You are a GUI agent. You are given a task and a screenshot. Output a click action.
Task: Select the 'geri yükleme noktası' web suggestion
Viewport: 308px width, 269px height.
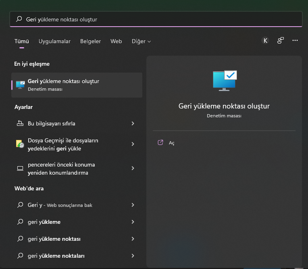point(77,239)
